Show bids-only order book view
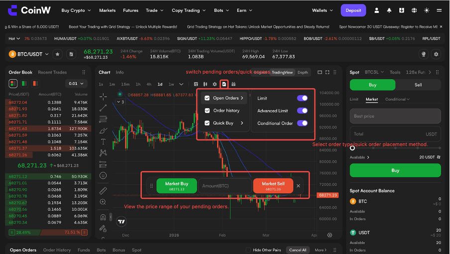Viewport: 450px width, 254px height. (24, 84)
